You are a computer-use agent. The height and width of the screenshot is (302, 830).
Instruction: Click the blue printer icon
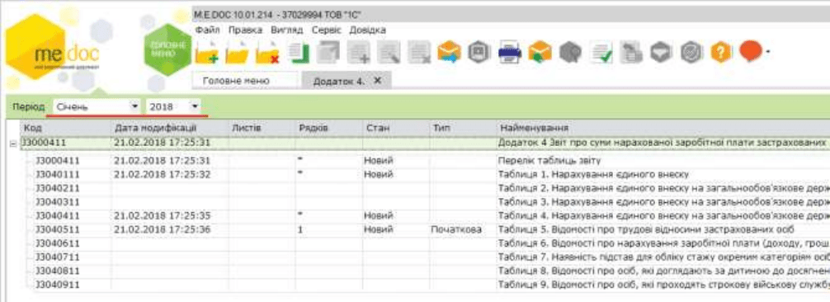(510, 53)
